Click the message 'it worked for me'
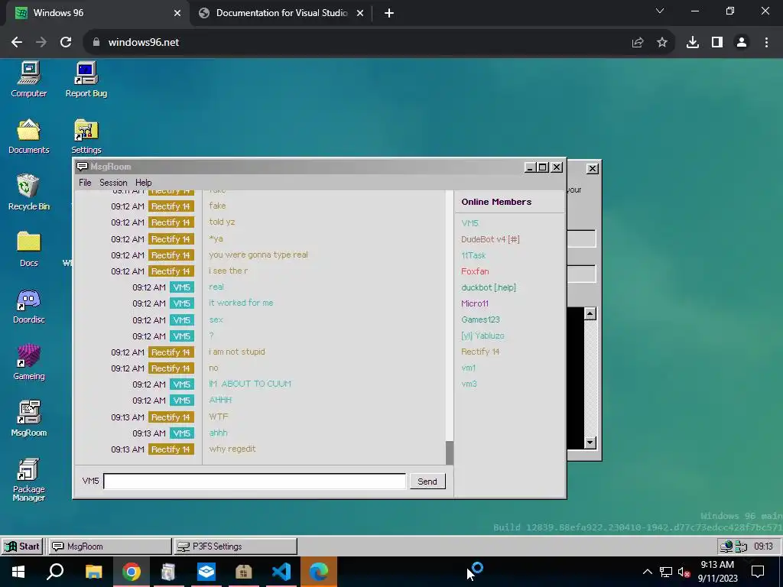This screenshot has width=783, height=587. pos(241,303)
